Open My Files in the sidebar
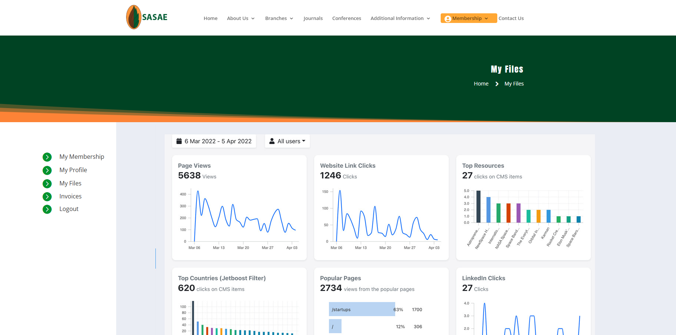This screenshot has width=676, height=335. click(x=70, y=183)
